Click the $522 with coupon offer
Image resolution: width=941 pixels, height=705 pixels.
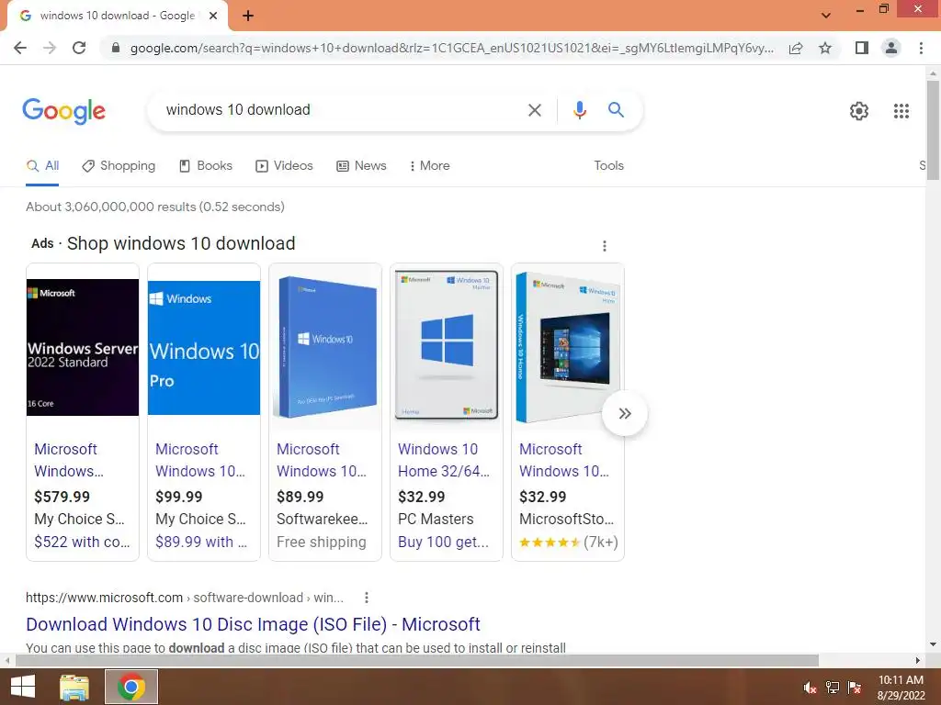[x=82, y=542]
